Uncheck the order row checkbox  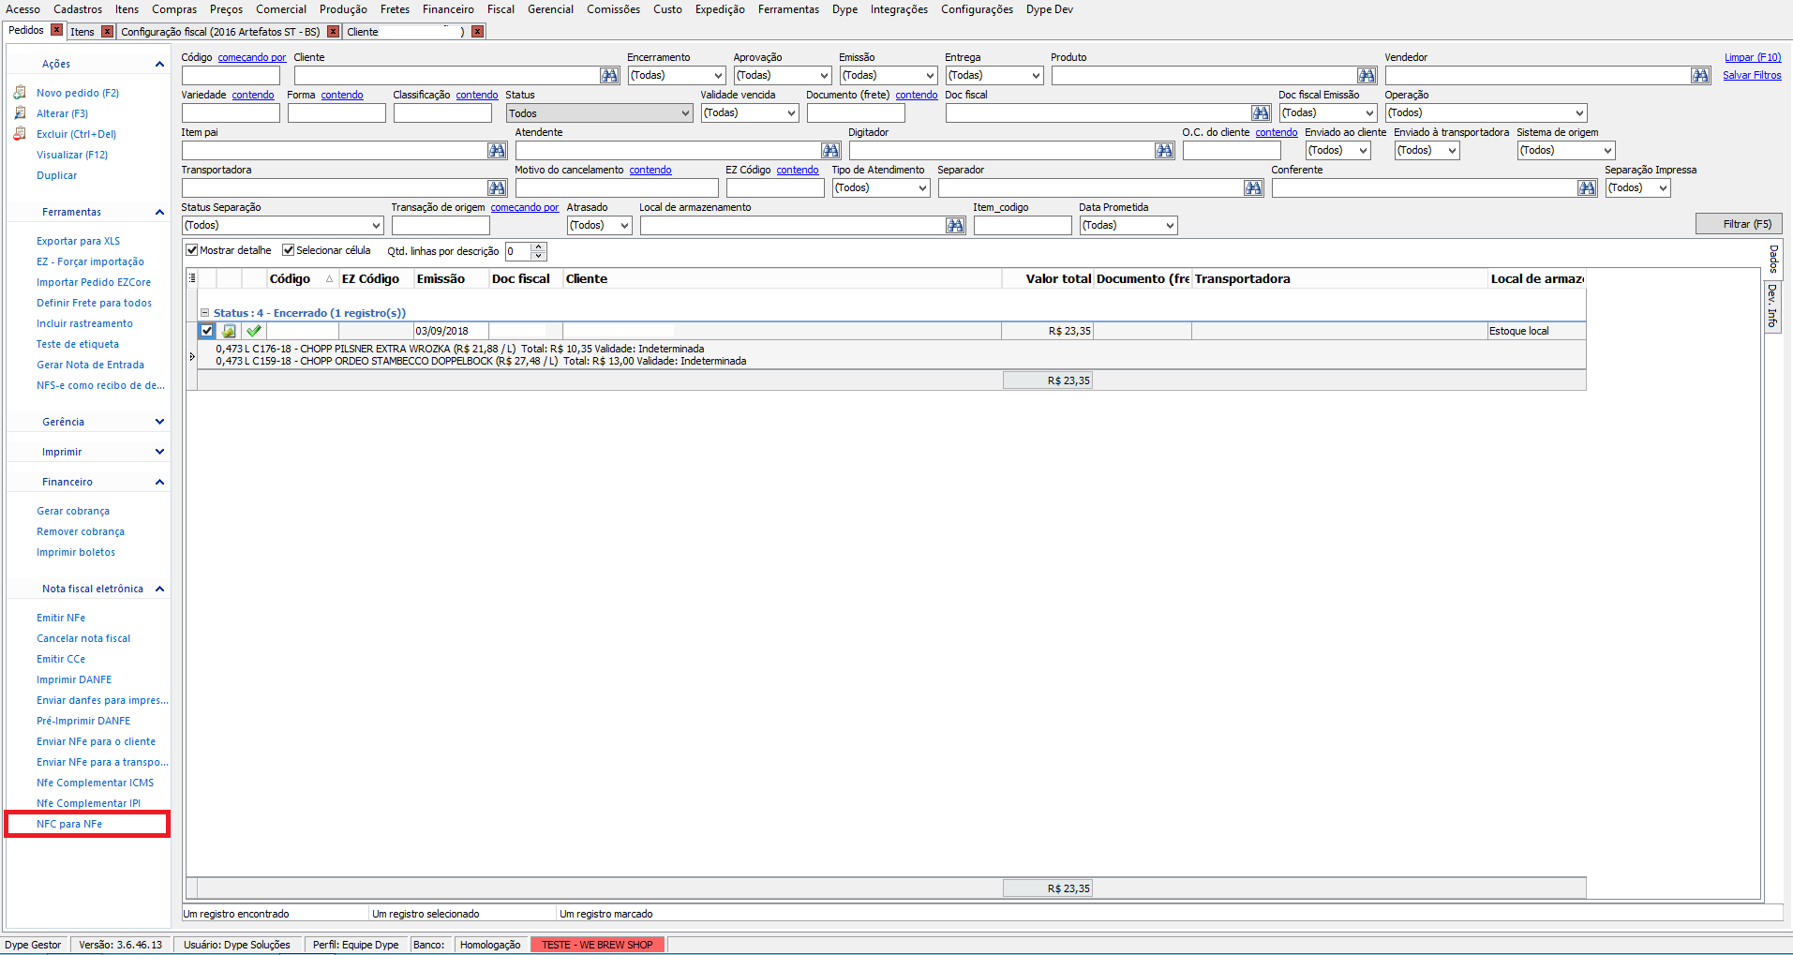(x=207, y=331)
